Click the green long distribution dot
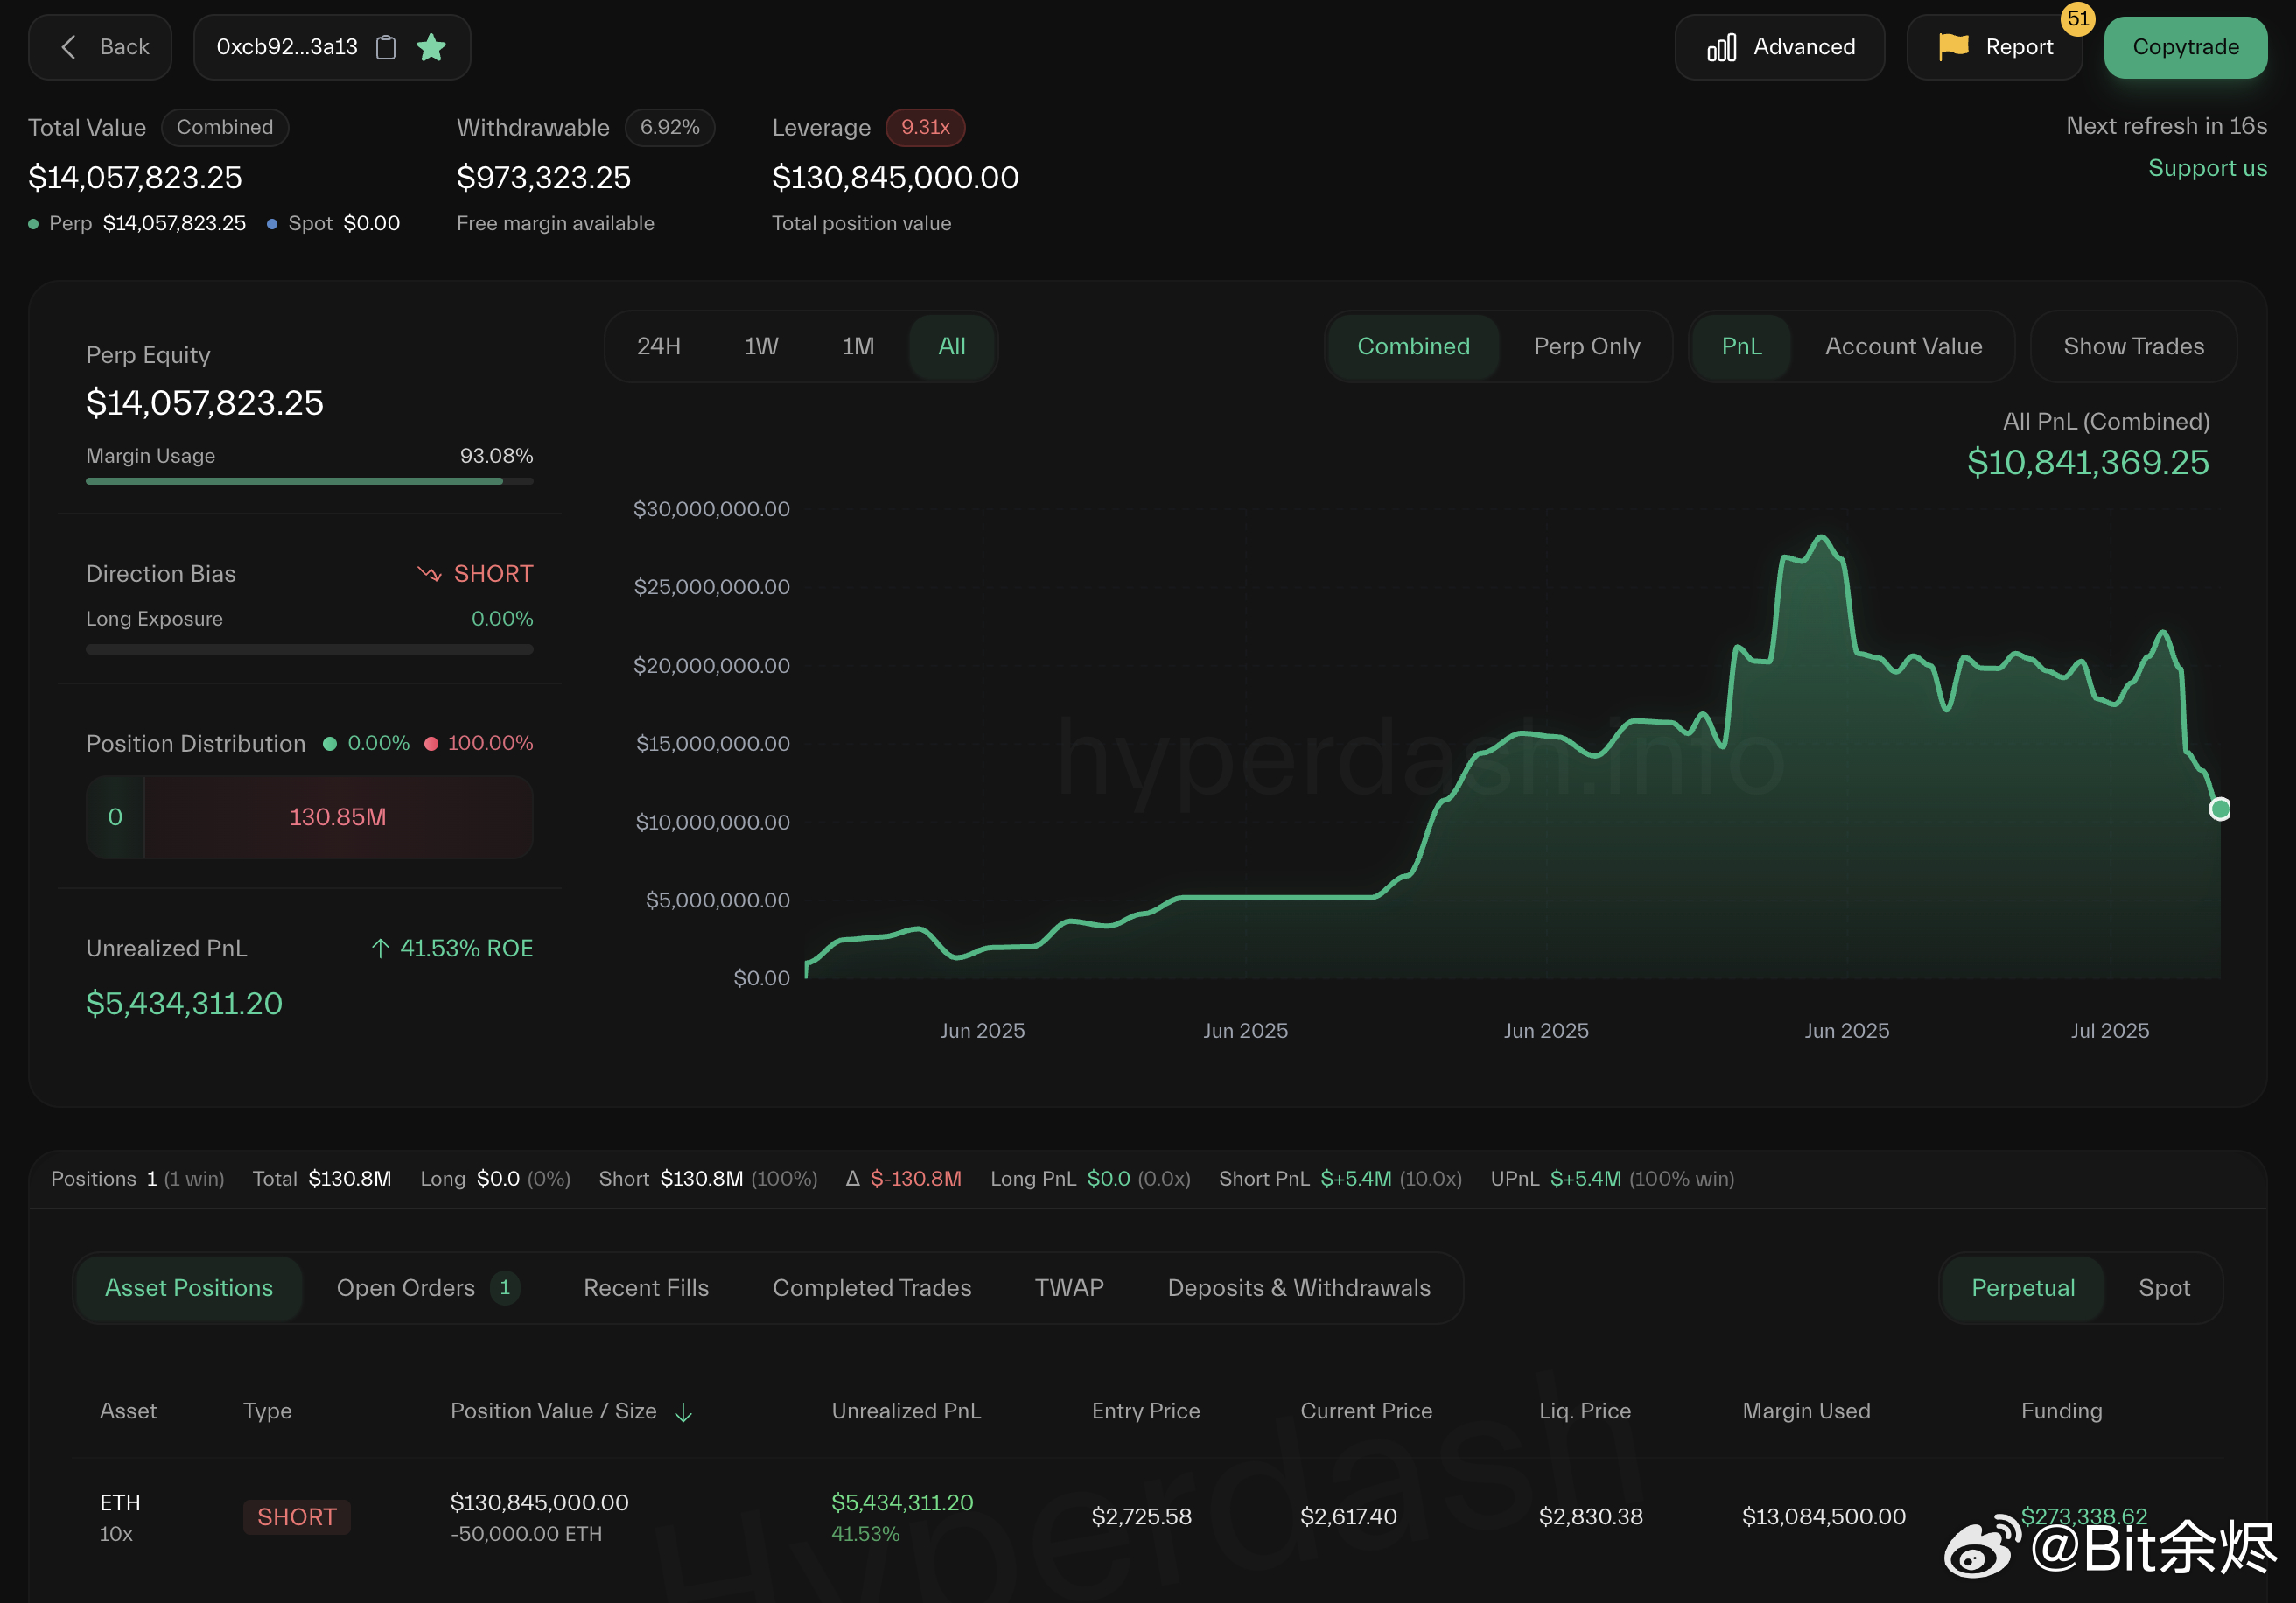 329,743
